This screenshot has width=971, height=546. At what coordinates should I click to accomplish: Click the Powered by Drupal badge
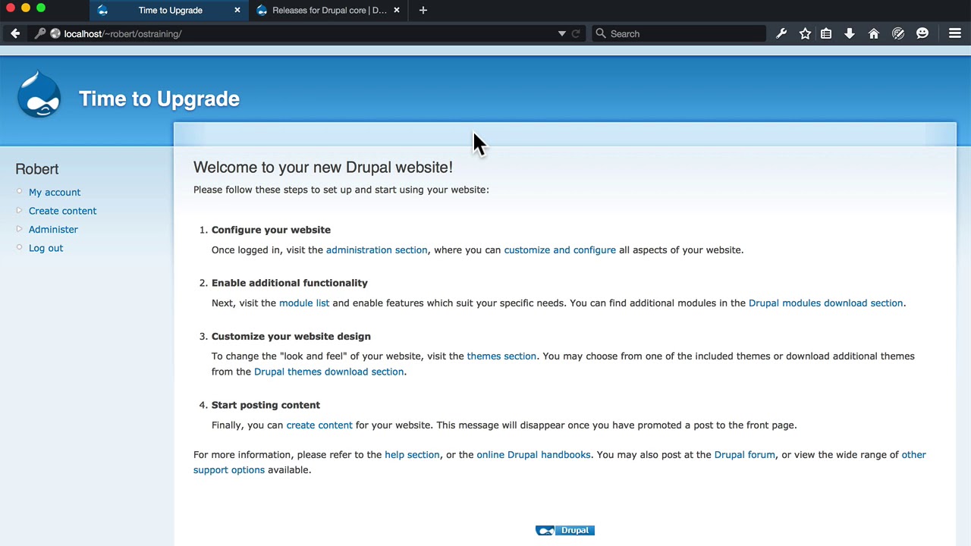565,530
